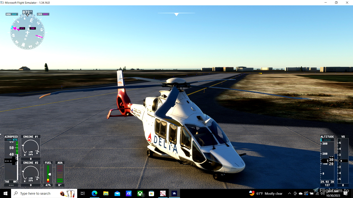Click the TAS 0KT readout

click(11, 182)
